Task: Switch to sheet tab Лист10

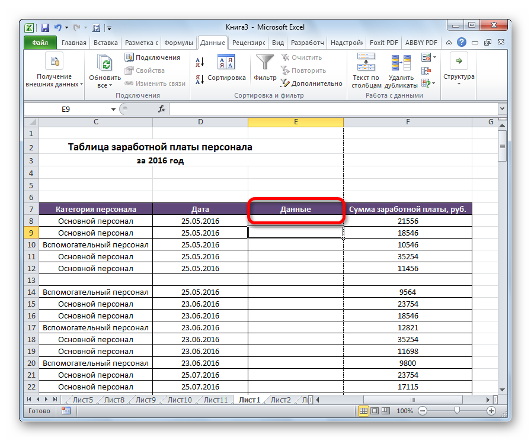Action: coord(180,400)
